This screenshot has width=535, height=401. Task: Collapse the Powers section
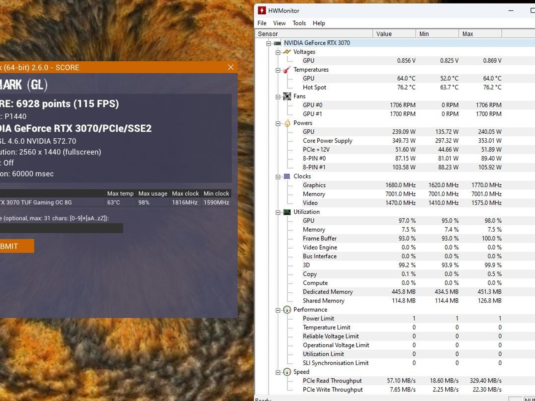(278, 123)
